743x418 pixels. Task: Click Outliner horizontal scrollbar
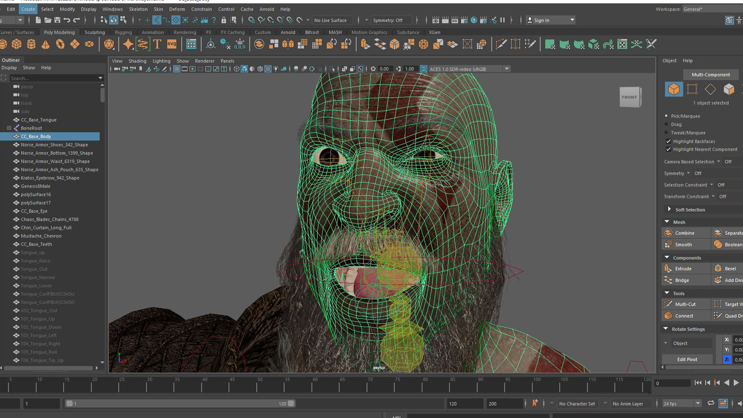48,368
